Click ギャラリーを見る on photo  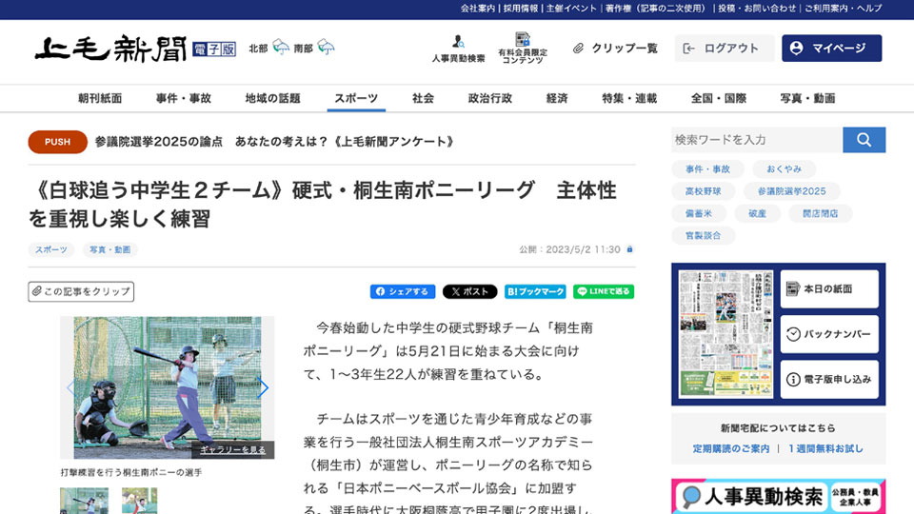point(232,450)
